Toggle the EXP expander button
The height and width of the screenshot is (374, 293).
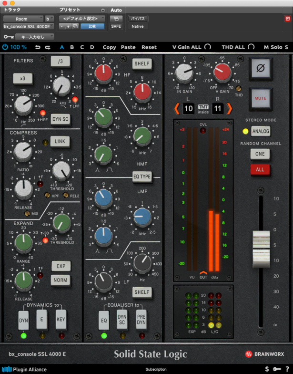click(x=61, y=266)
